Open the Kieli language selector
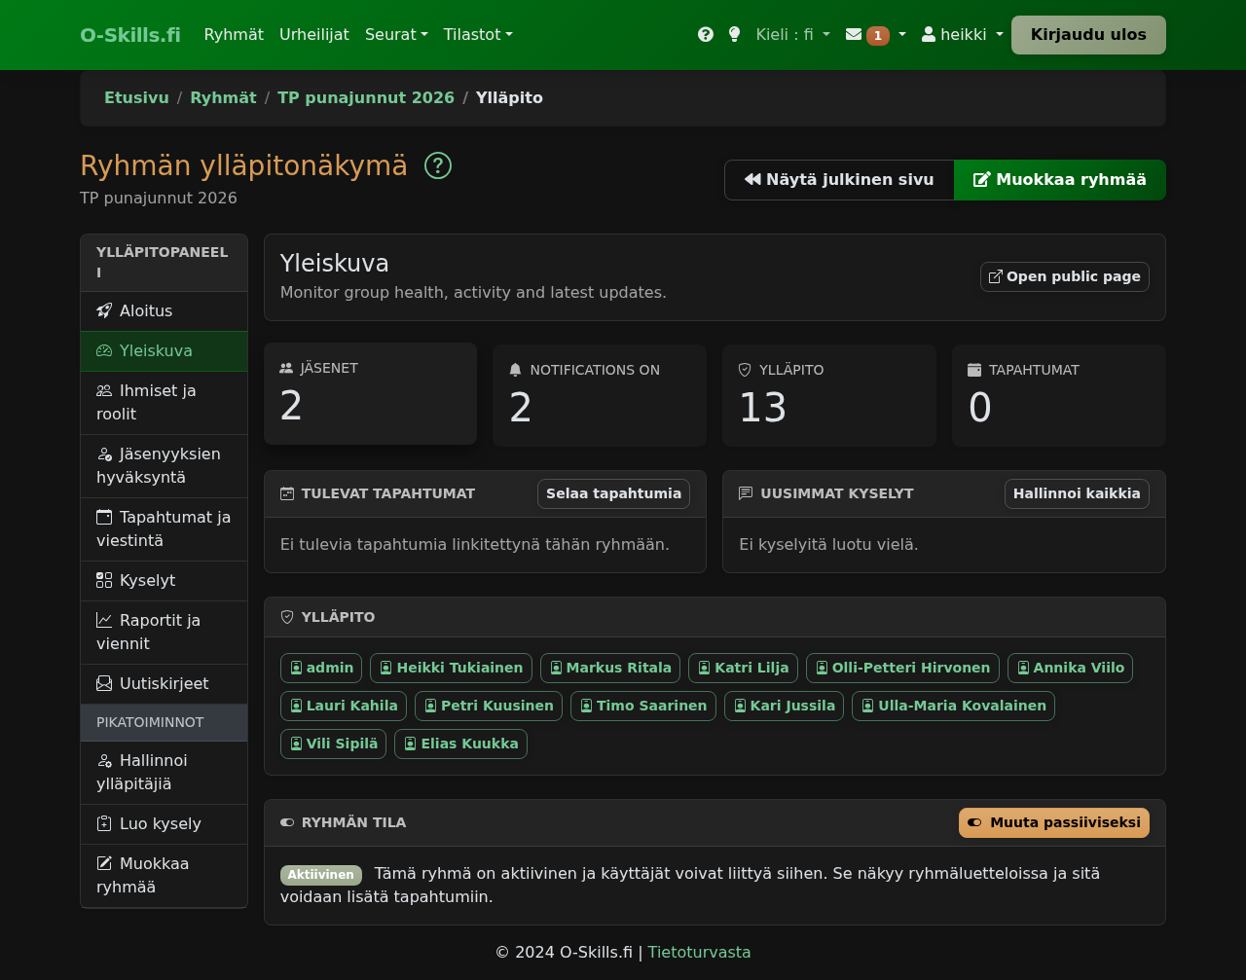Image resolution: width=1246 pixels, height=980 pixels. point(791,34)
